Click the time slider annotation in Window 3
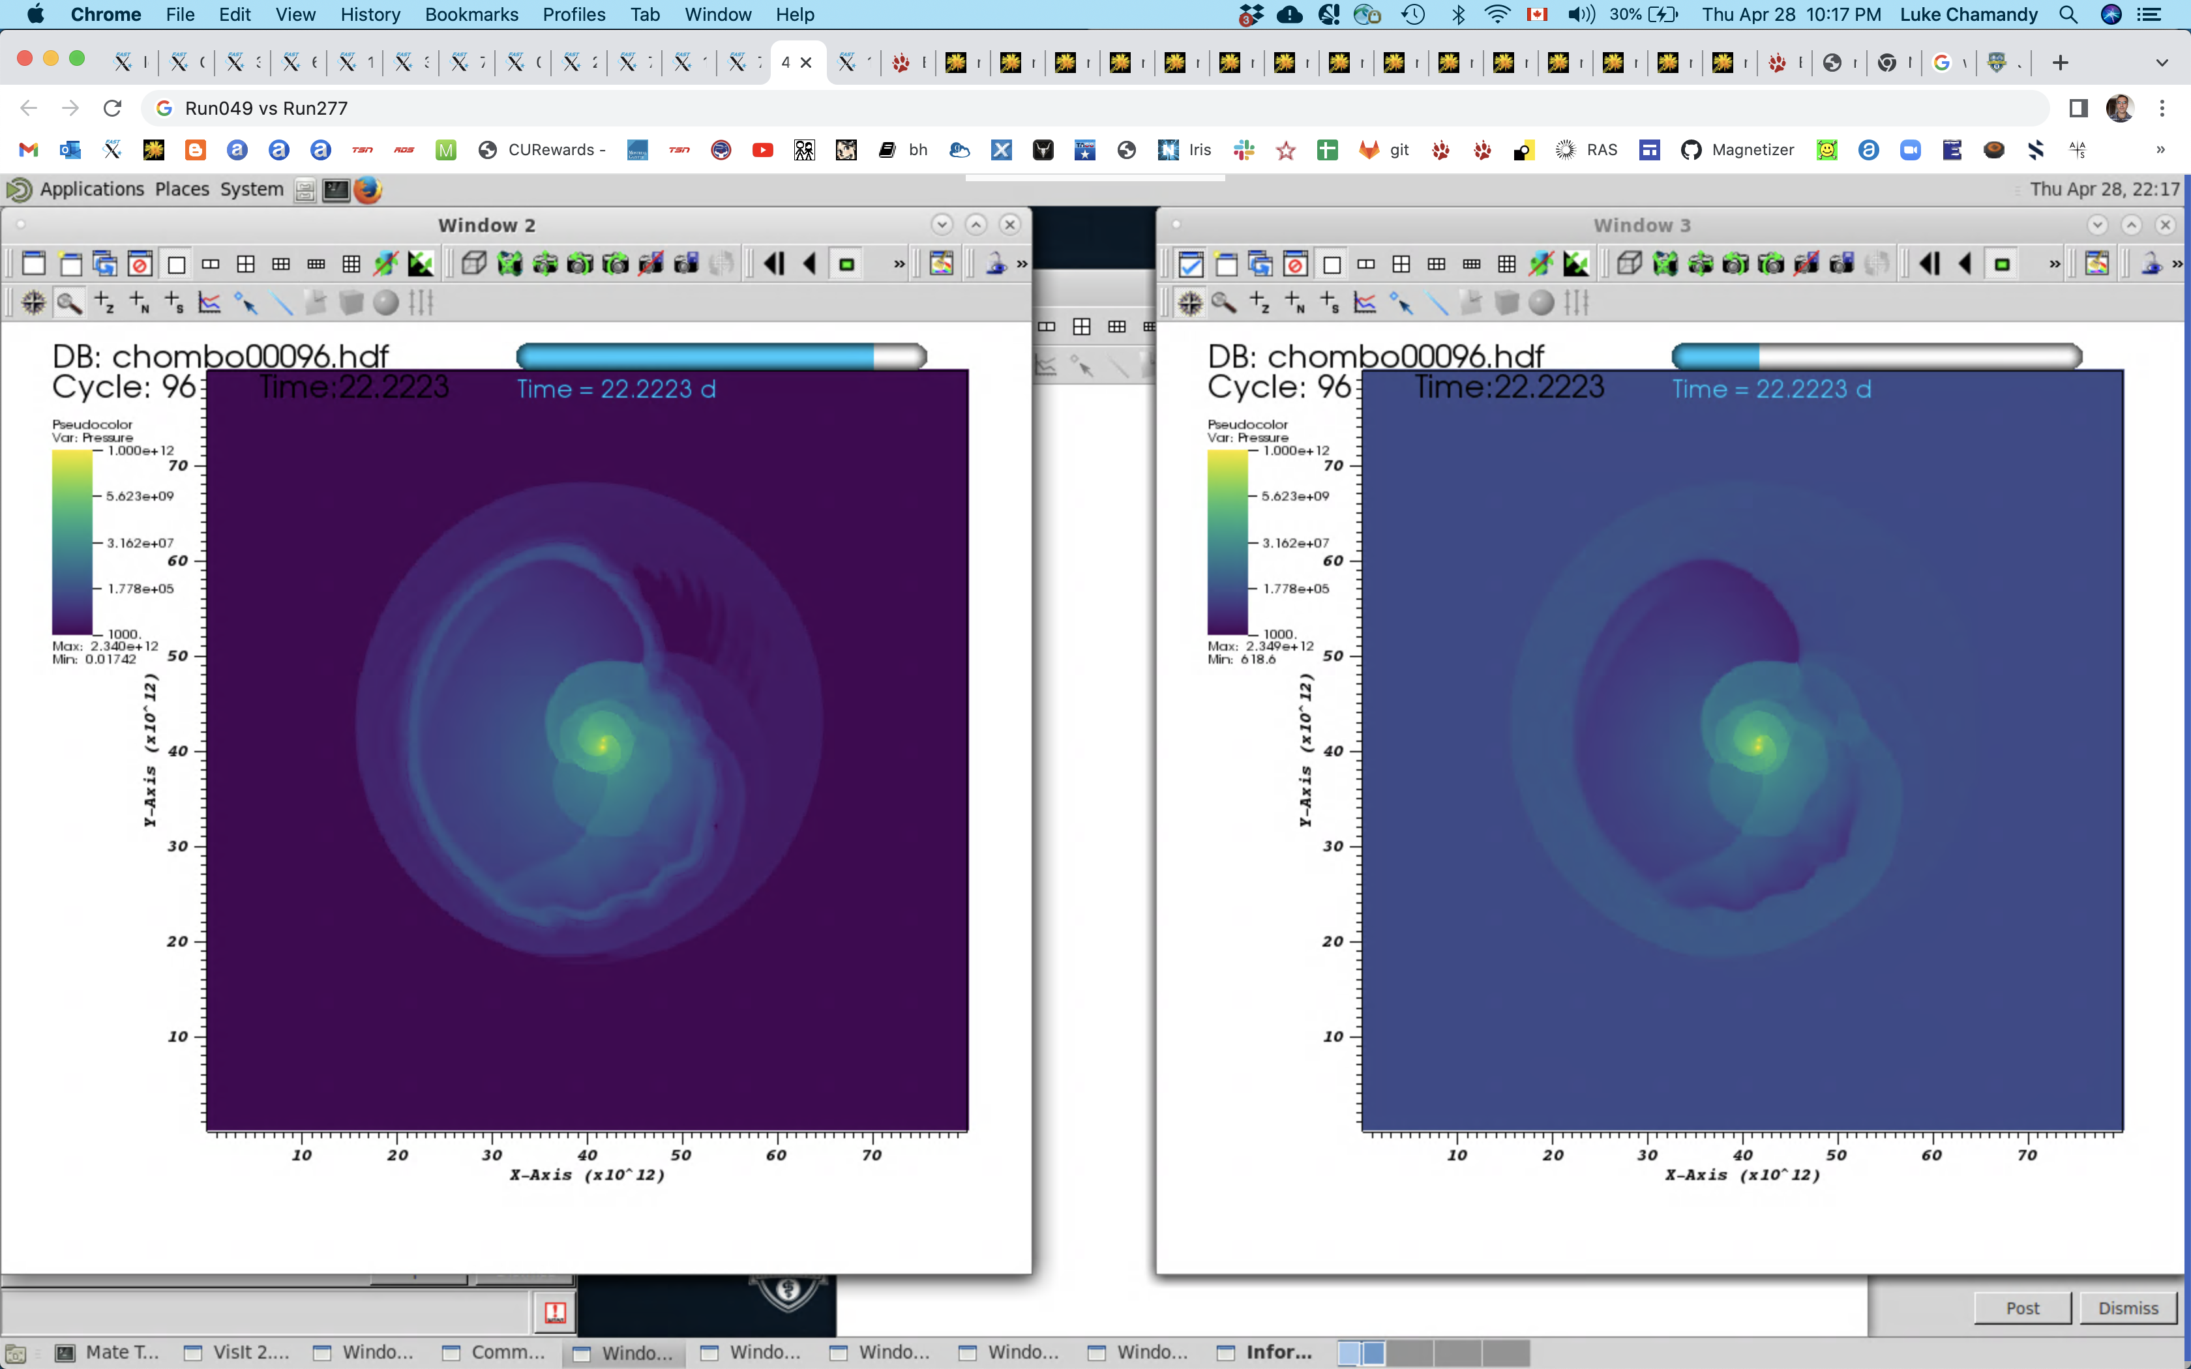The image size is (2191, 1369). (x=1877, y=356)
